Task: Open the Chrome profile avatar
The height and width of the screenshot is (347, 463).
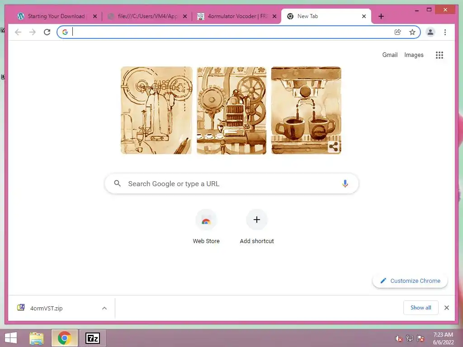Action: tap(430, 32)
